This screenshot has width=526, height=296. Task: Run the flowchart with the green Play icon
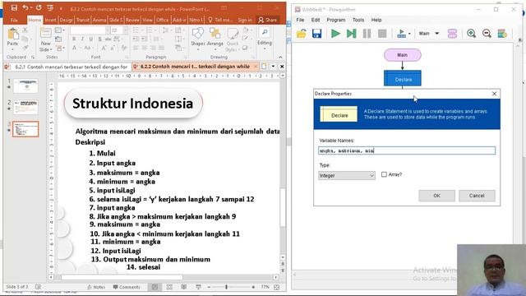pyautogui.click(x=335, y=34)
